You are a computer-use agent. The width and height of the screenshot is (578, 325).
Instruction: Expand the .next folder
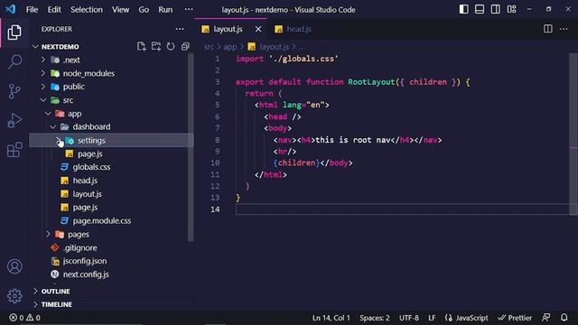[43, 60]
